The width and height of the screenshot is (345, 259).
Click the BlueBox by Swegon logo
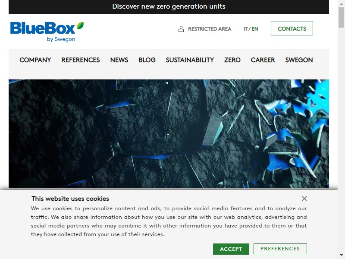tap(47, 32)
